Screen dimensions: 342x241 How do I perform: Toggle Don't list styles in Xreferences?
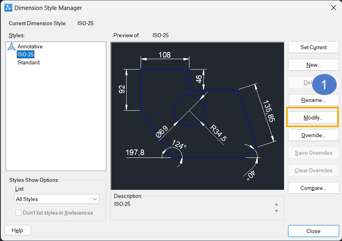[18, 213]
